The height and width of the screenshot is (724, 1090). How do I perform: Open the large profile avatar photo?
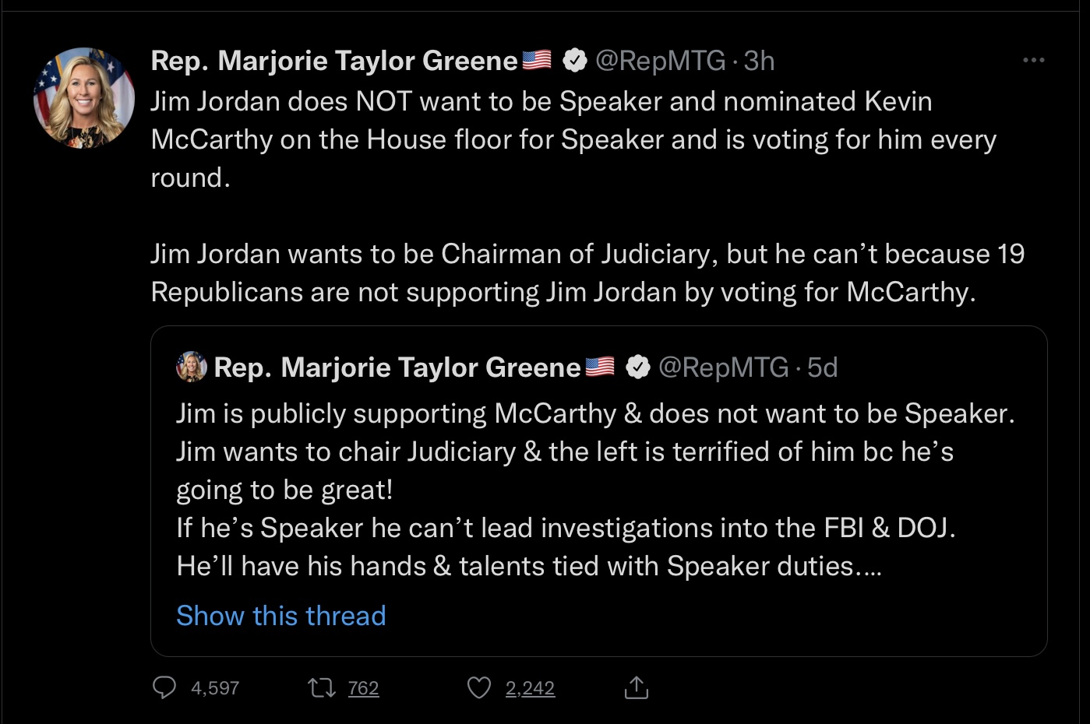point(84,97)
